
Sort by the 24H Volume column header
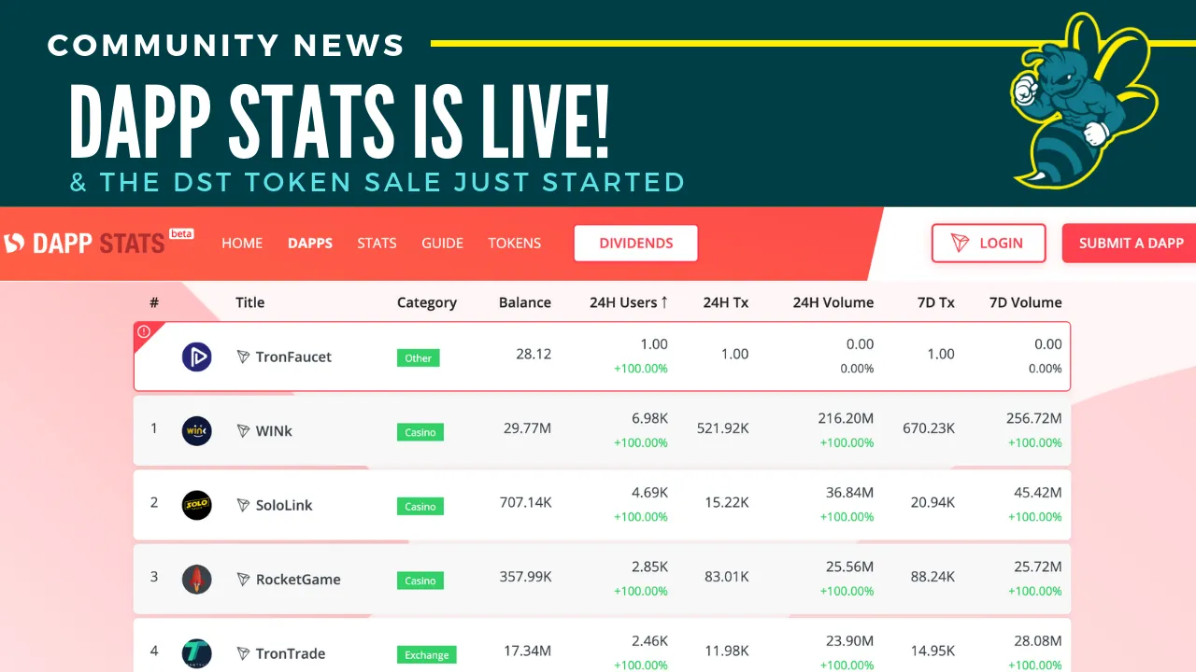833,302
